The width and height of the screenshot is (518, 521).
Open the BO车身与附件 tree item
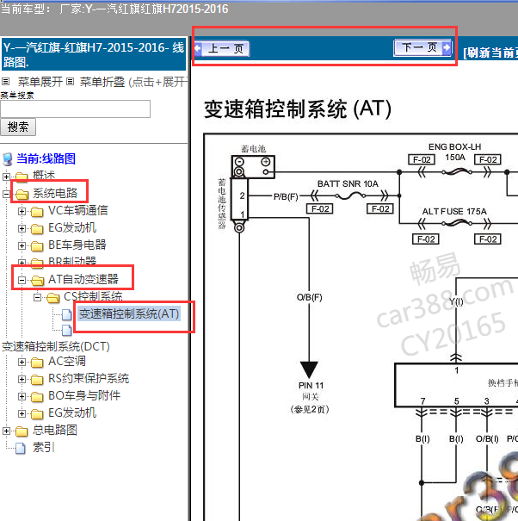(x=84, y=396)
